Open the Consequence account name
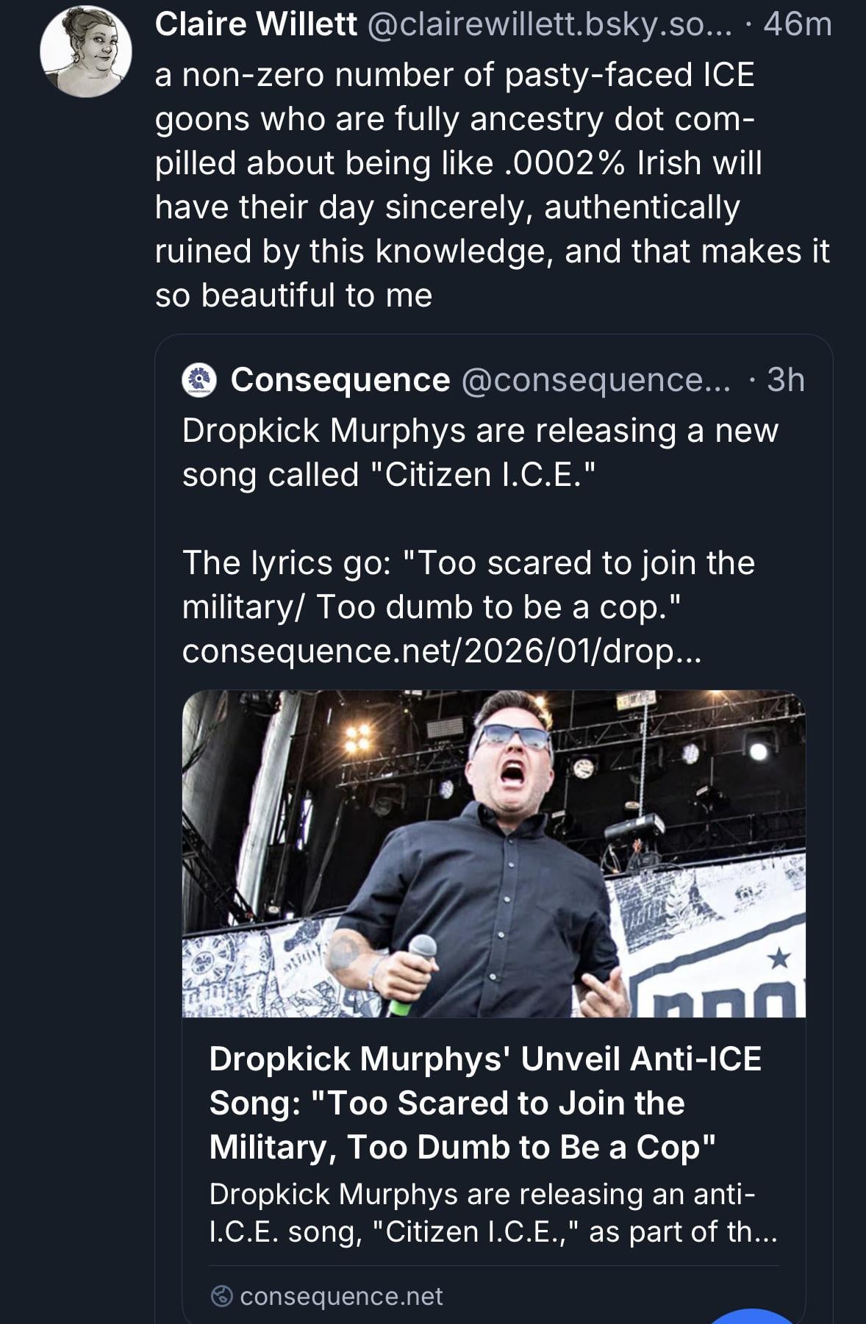Screen dimensions: 866x1324 tap(340, 380)
